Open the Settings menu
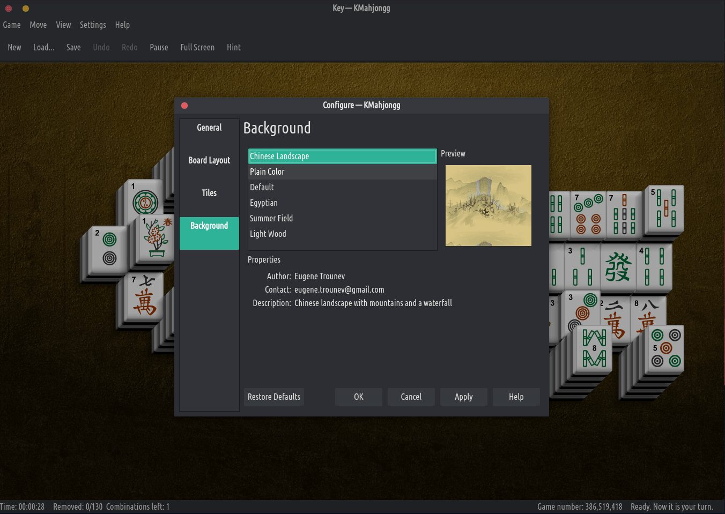The image size is (725, 514). (x=93, y=25)
